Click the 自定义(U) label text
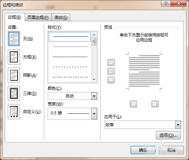 [x=32, y=112]
